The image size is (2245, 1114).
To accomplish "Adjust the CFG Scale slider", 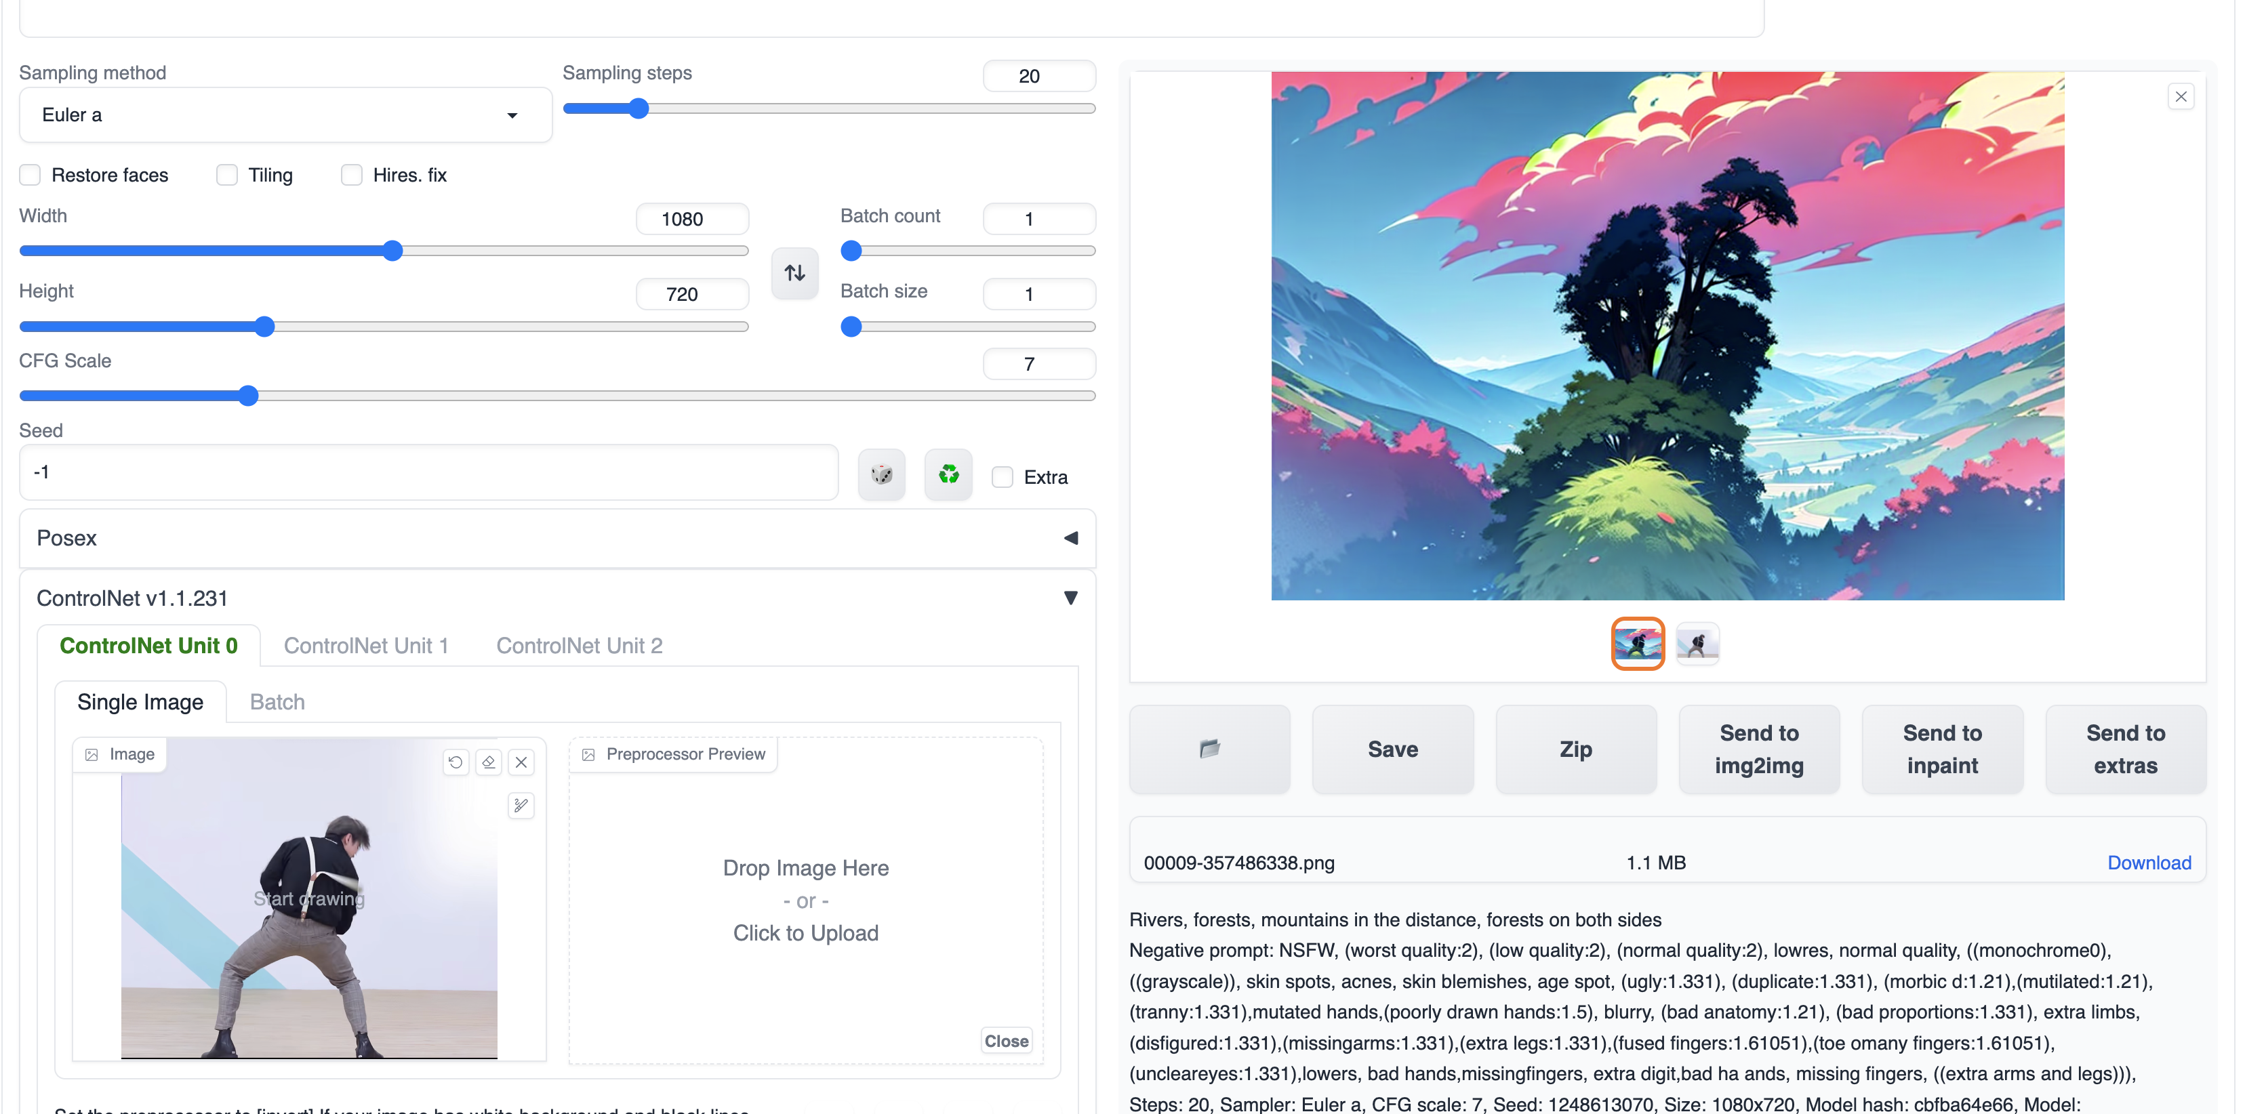I will tap(557, 396).
